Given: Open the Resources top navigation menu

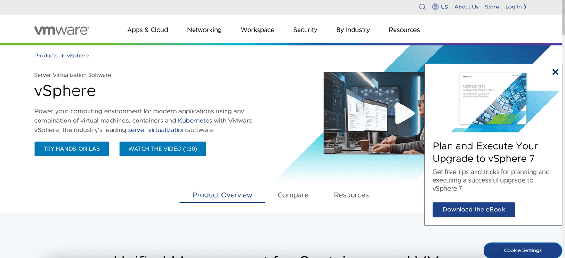Looking at the screenshot, I should coord(404,30).
